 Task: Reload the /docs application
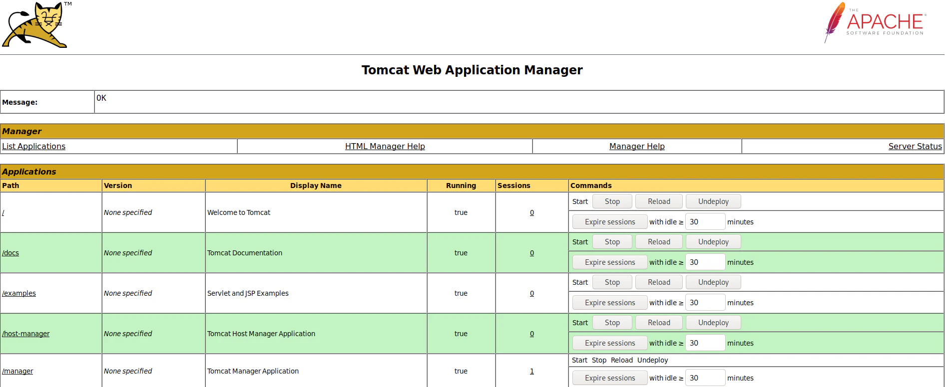(659, 242)
